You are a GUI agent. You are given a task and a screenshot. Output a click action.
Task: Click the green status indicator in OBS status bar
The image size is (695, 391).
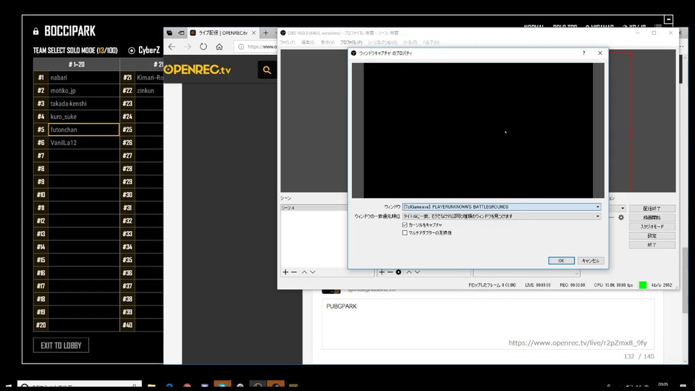[x=643, y=285]
